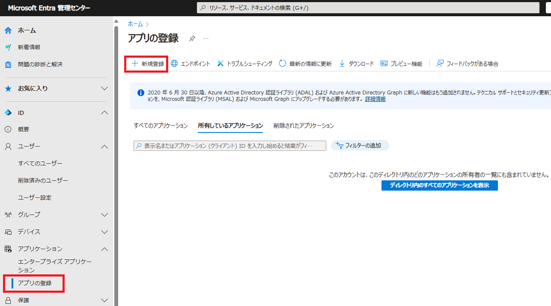The image size is (551, 306).
Task: Switch to the すべてのアプリケーション tab
Action: pyautogui.click(x=161, y=126)
